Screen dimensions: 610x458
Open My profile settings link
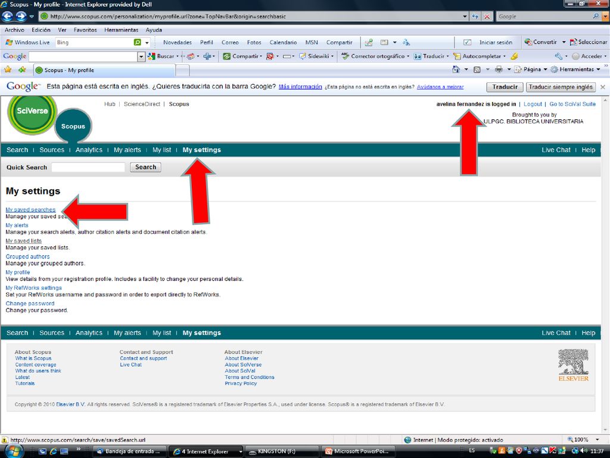tap(17, 272)
